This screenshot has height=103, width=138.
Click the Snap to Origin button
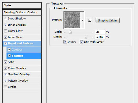(107, 20)
